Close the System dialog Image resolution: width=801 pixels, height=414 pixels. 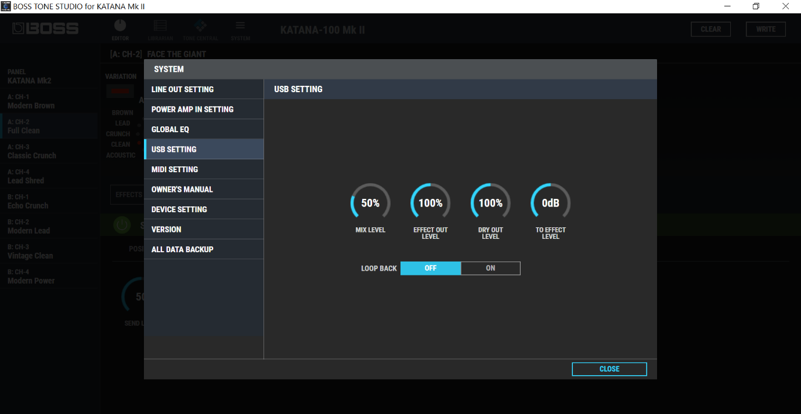pos(609,369)
